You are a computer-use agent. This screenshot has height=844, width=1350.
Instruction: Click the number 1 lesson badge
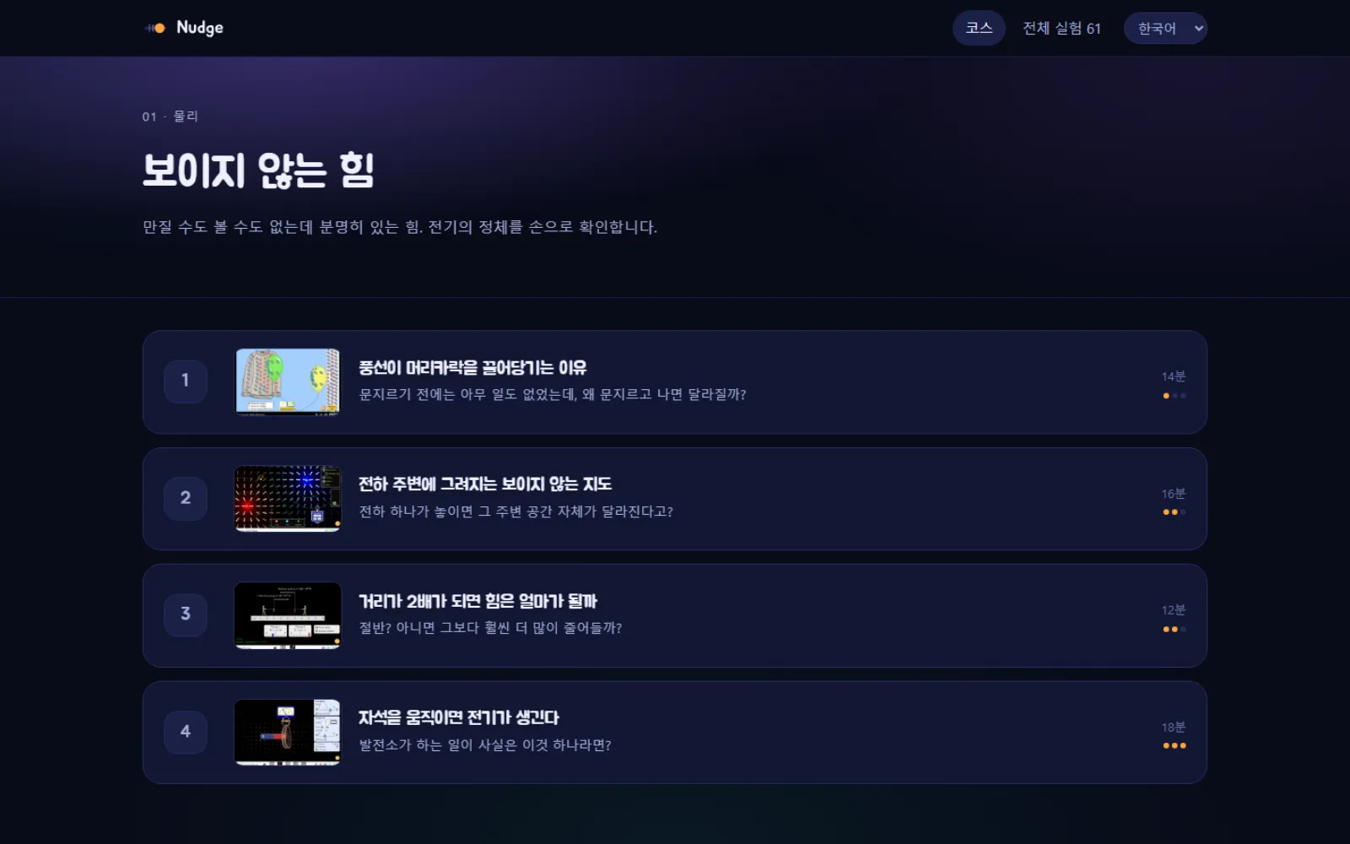tap(186, 381)
